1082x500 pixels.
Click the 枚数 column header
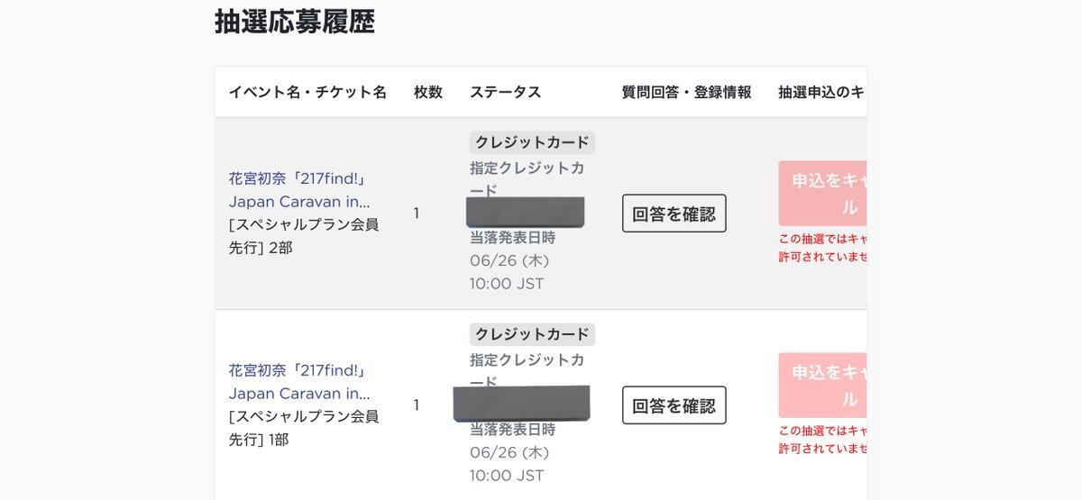click(x=428, y=92)
